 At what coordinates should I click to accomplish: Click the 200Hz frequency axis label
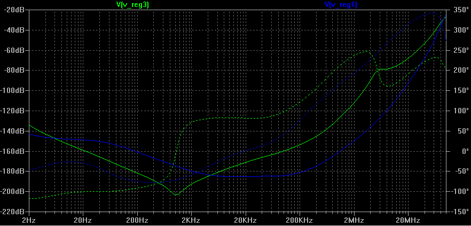pyautogui.click(x=137, y=221)
